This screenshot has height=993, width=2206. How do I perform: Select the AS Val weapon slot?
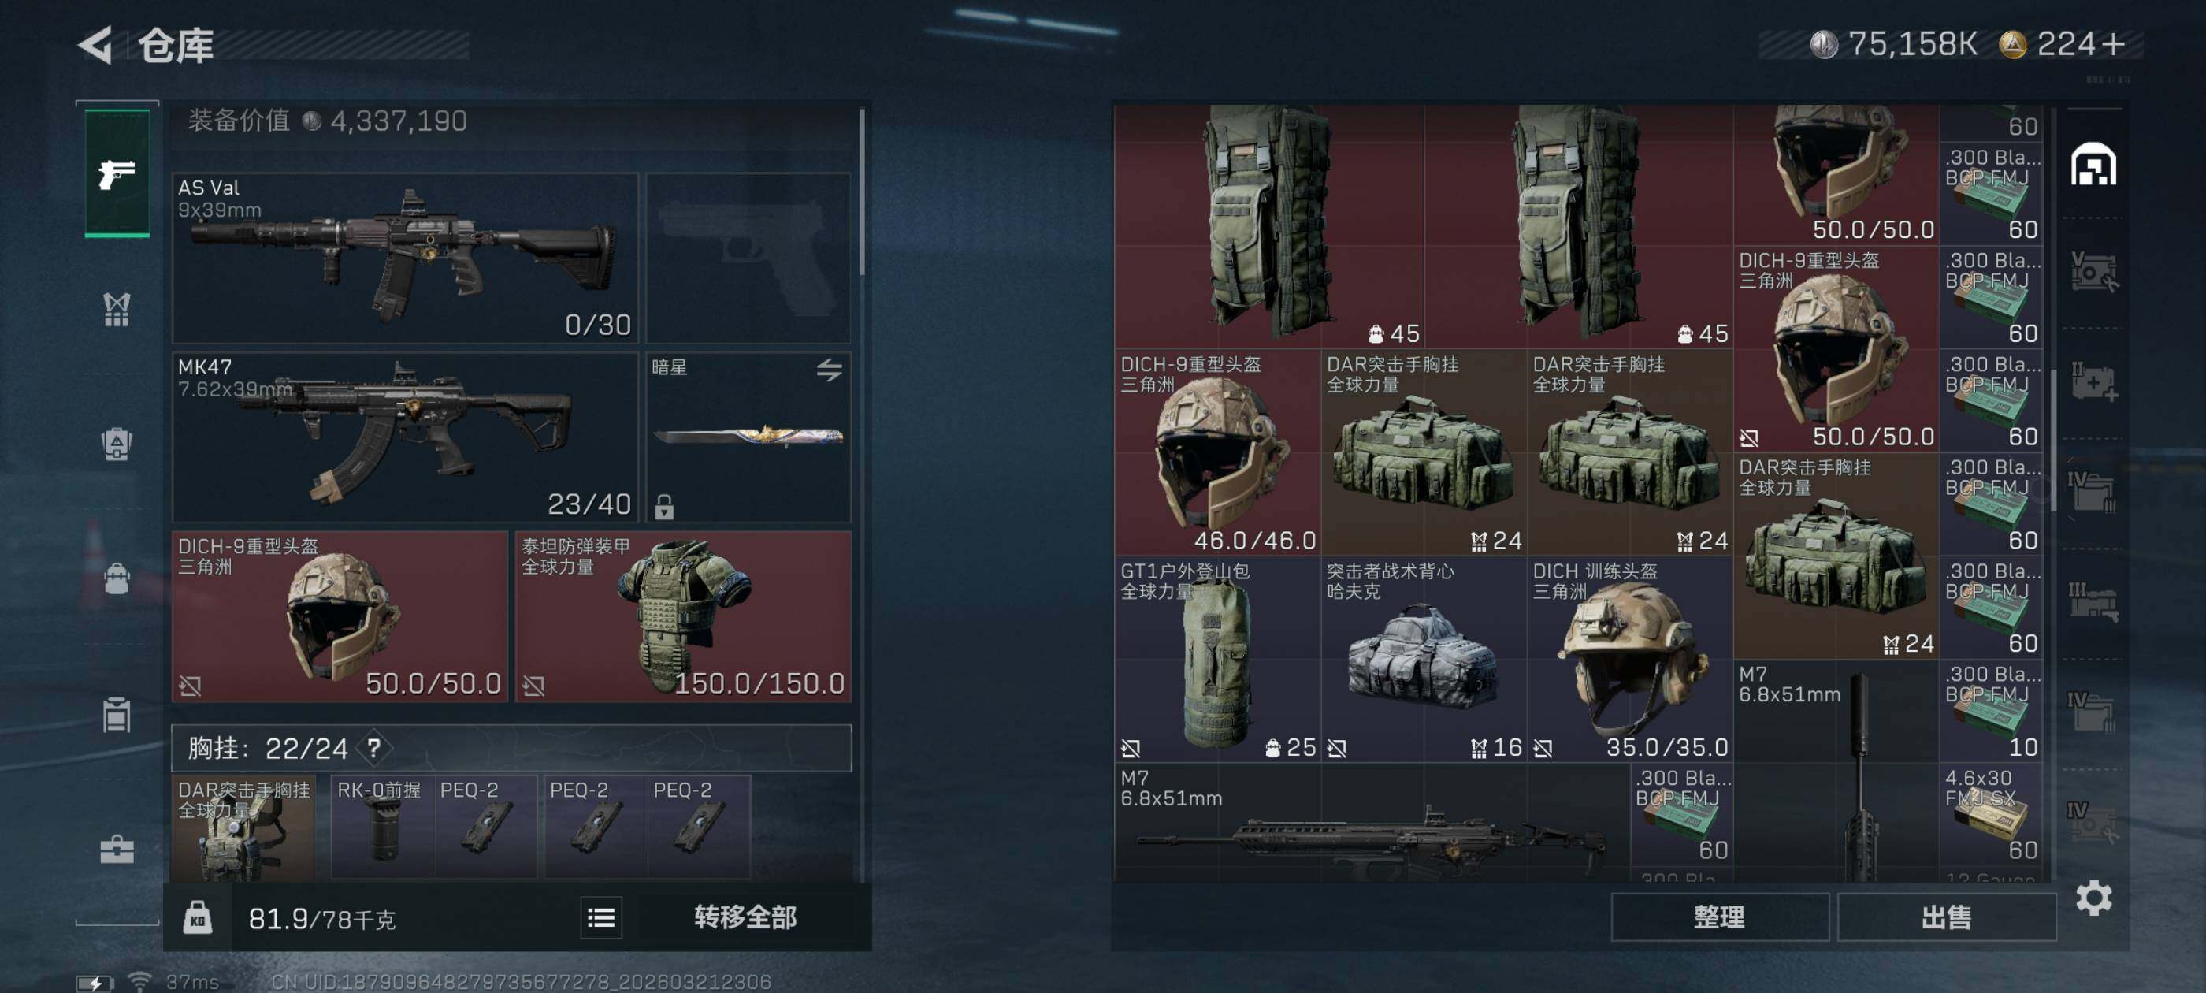406,257
